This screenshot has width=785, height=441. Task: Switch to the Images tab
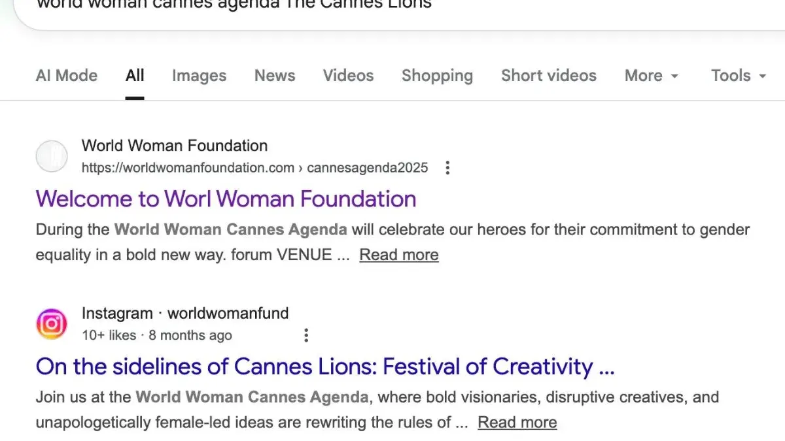click(x=199, y=76)
